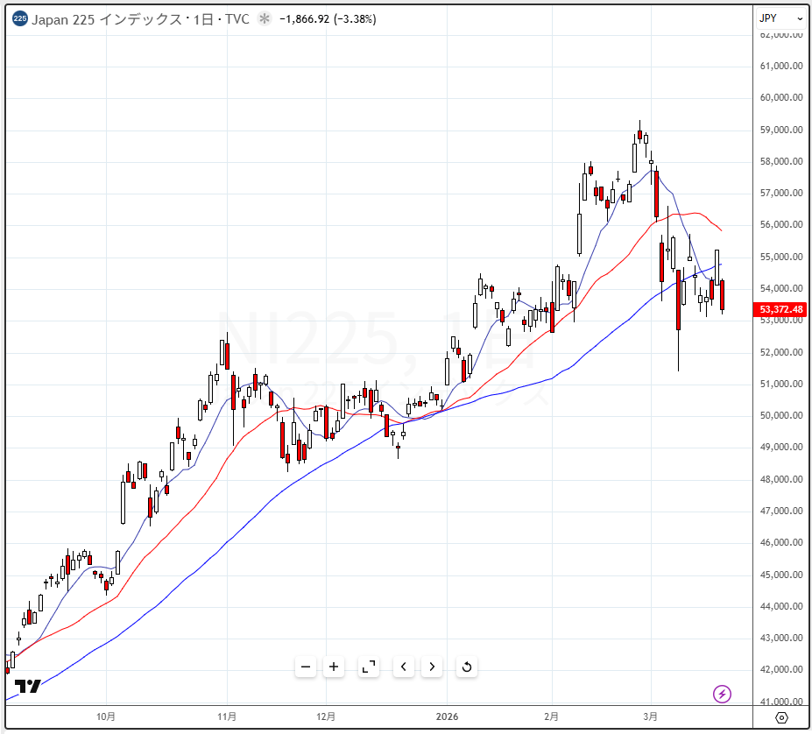Reset the chart view
The height and width of the screenshot is (734, 812).
pyautogui.click(x=467, y=667)
